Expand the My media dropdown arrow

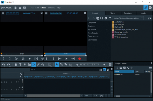(107, 29)
